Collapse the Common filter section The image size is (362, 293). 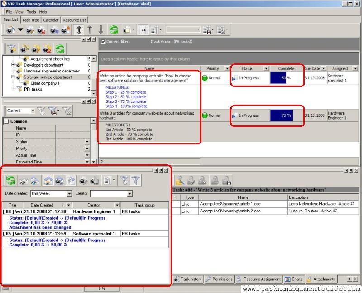(x=6, y=121)
